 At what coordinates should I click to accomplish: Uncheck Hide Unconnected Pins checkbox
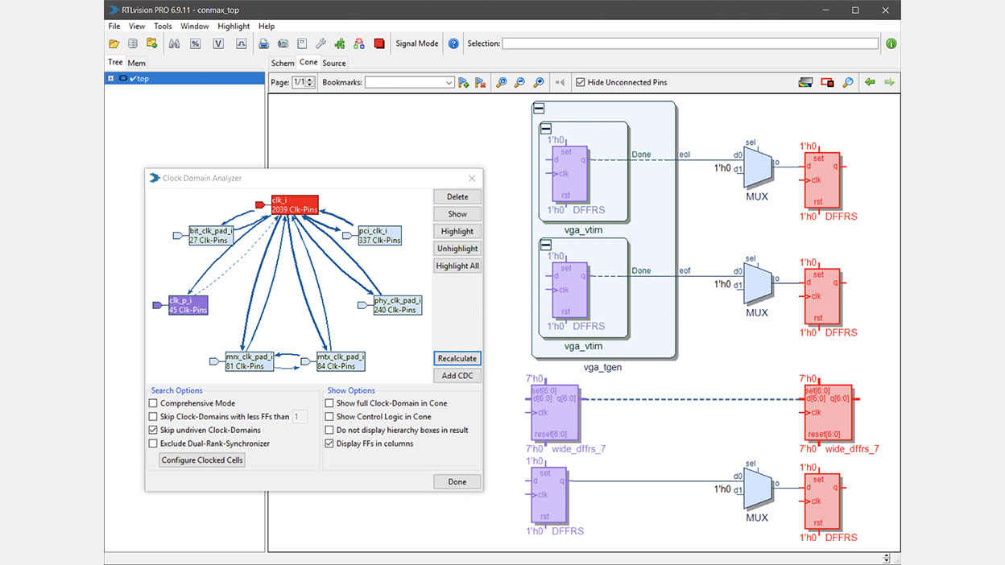580,82
